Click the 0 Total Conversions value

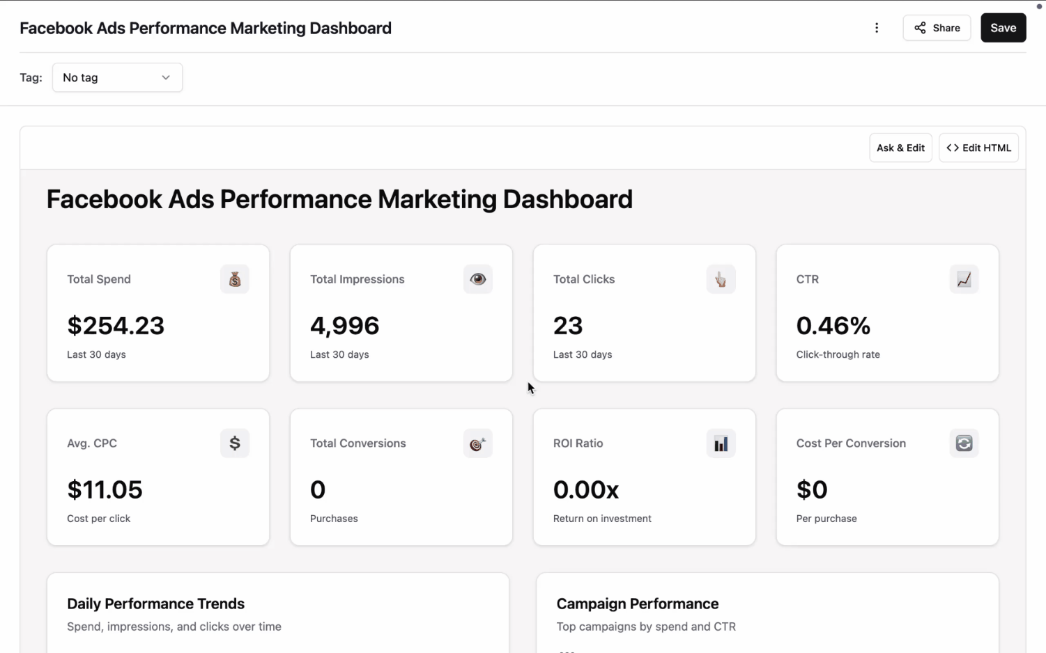coord(318,489)
